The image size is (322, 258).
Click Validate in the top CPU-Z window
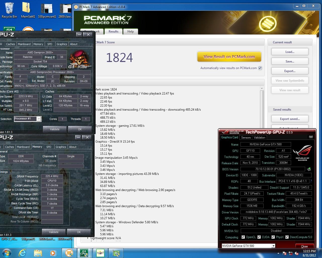(x=55, y=129)
